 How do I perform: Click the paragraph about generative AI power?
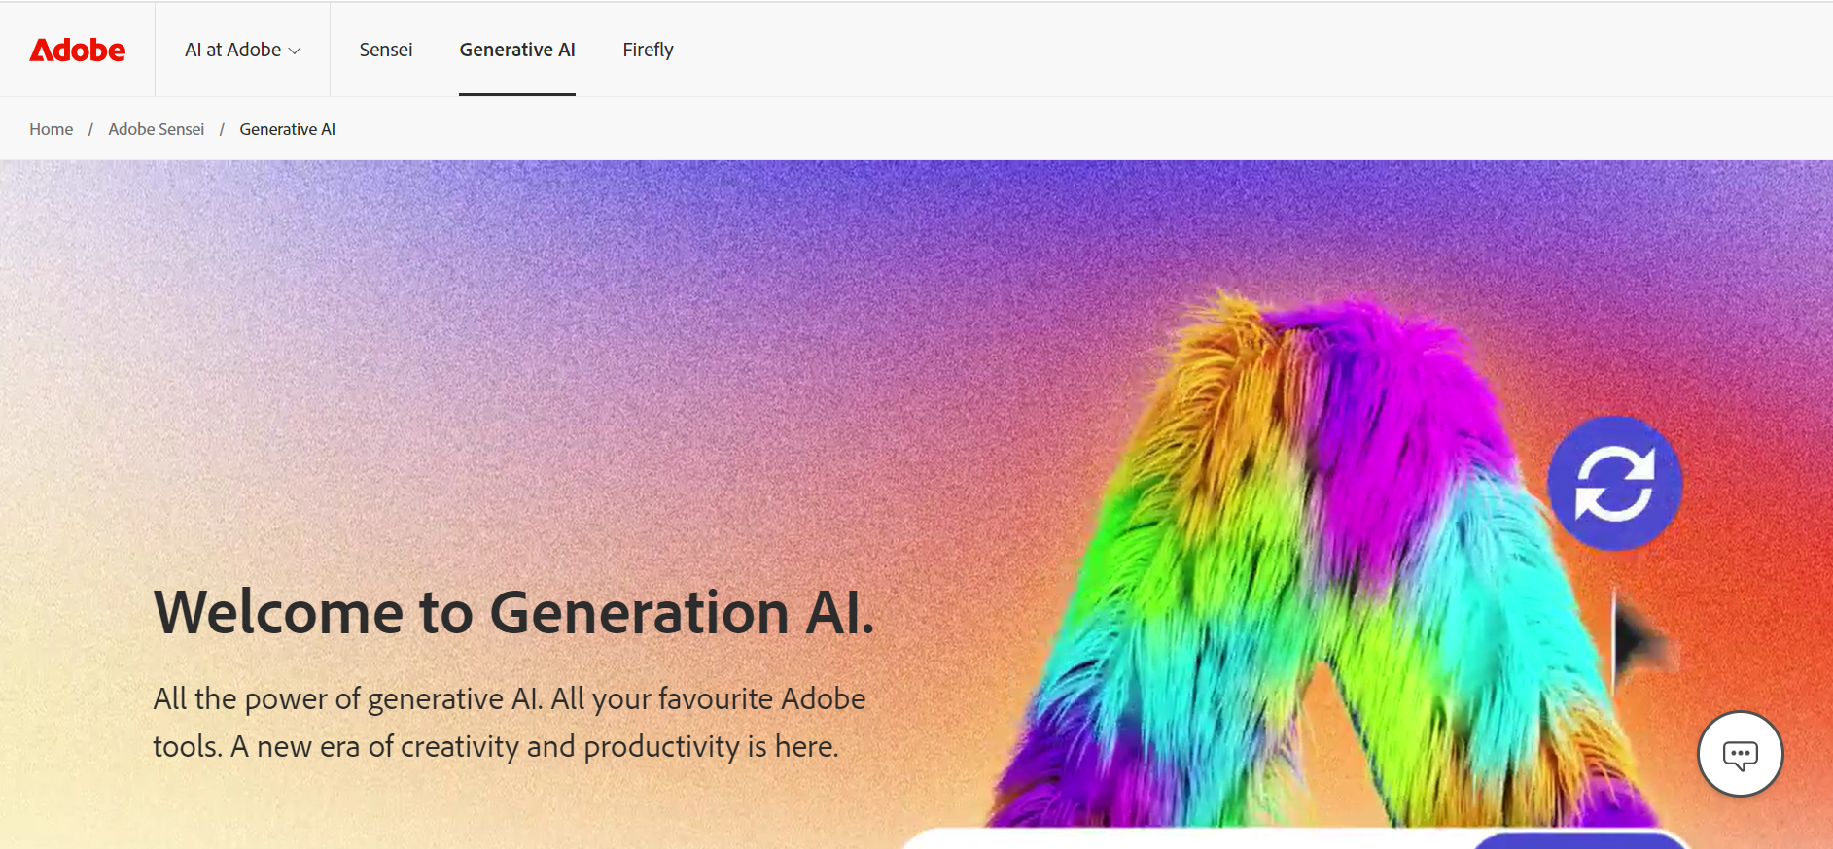coord(510,723)
